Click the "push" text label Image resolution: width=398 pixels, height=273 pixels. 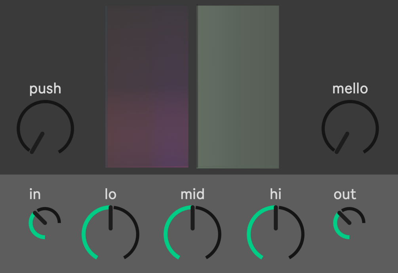pos(45,89)
